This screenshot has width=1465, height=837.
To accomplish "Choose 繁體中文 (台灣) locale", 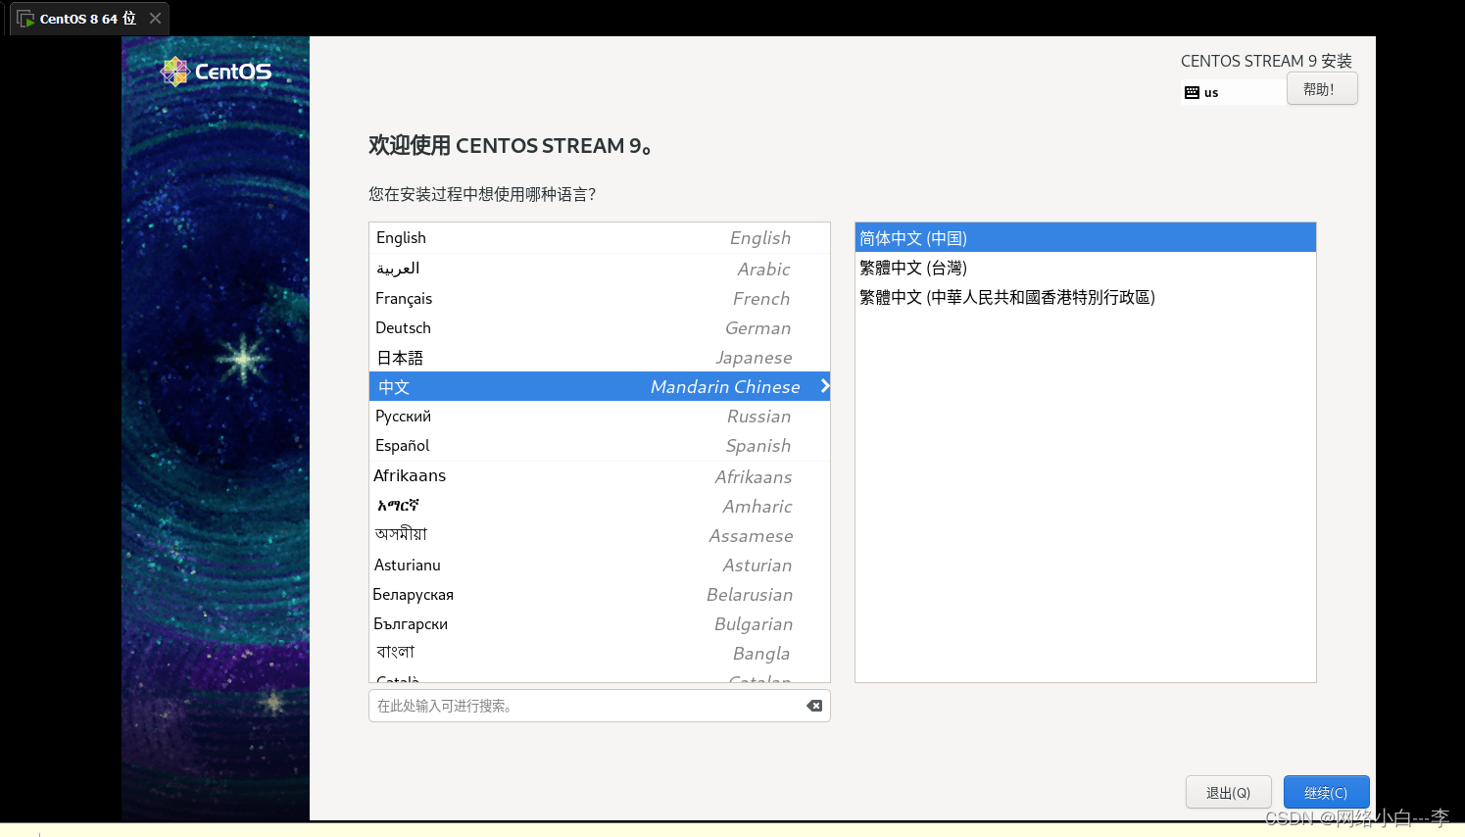I will [1086, 268].
